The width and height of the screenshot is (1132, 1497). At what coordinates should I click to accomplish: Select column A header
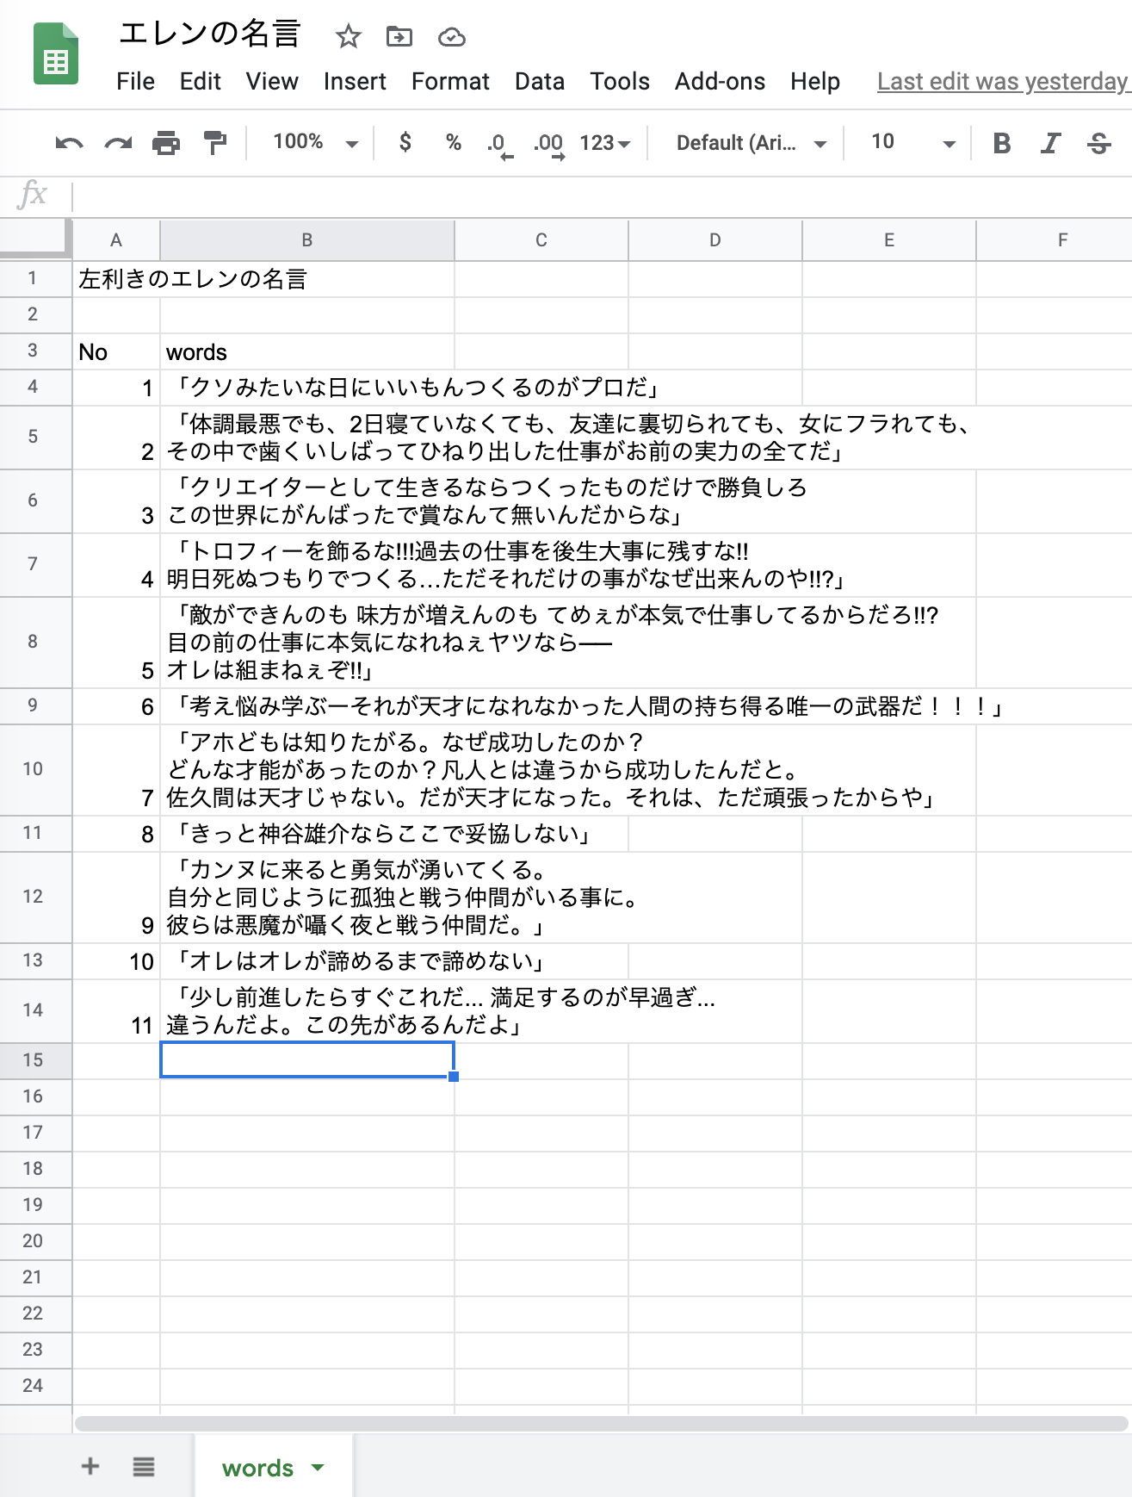tap(116, 240)
